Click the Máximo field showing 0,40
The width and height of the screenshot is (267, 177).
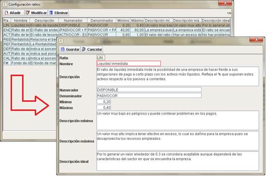(104, 107)
